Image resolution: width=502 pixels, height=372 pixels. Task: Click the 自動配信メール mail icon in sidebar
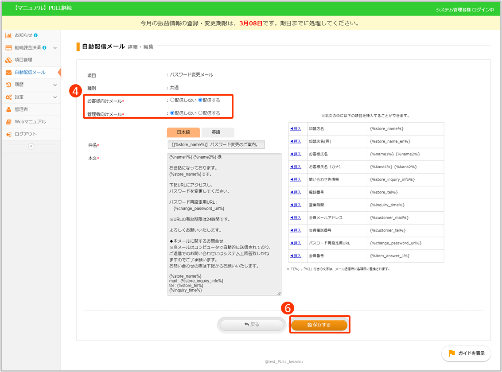coord(9,72)
